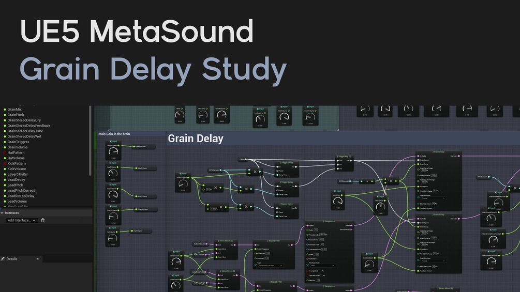This screenshot has height=292, width=520.
Task: Open upper Grain Delay GrainEnvelope dropdown
Action: pos(433,198)
